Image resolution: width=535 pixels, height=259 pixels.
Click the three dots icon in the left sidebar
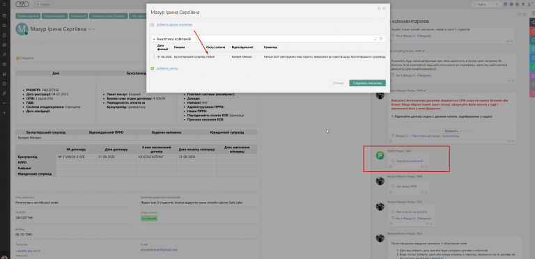[4, 103]
